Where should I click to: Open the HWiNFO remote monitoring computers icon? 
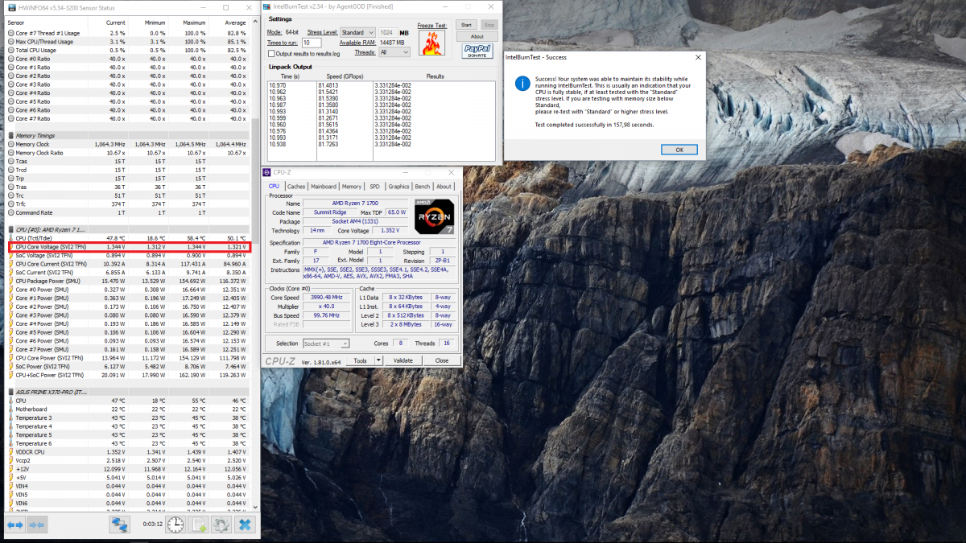119,524
